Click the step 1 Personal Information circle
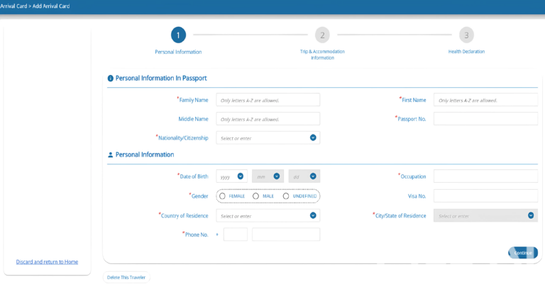The height and width of the screenshot is (284, 545). [x=178, y=35]
